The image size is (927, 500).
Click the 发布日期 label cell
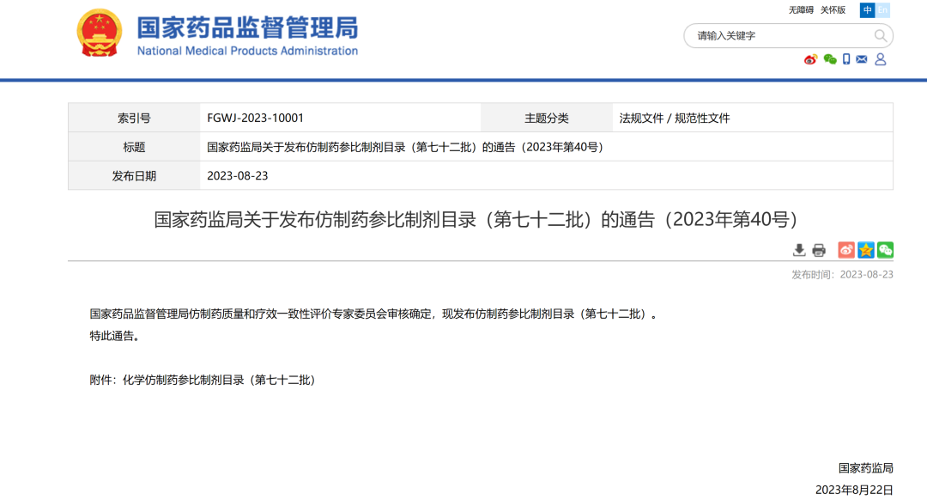pyautogui.click(x=134, y=176)
